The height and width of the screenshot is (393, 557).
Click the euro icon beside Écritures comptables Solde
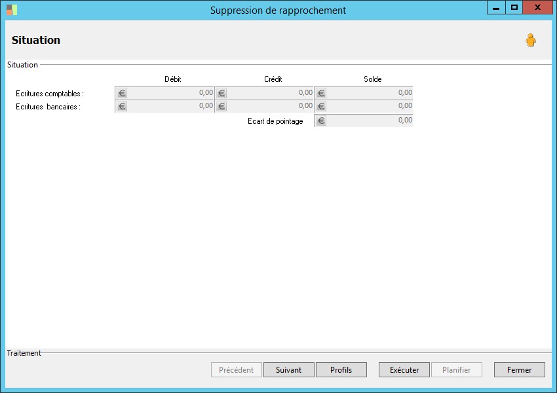tap(320, 93)
